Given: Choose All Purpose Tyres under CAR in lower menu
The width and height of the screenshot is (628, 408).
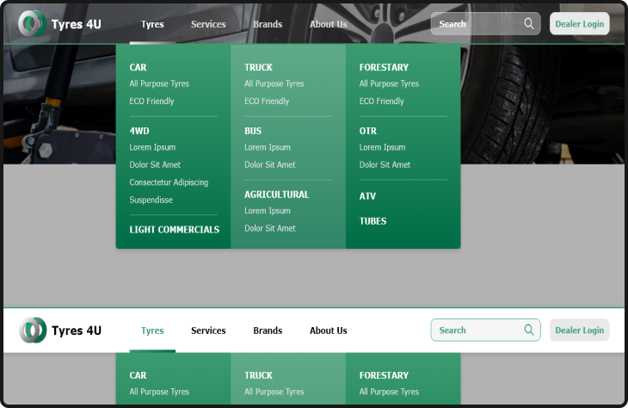Looking at the screenshot, I should click(159, 392).
